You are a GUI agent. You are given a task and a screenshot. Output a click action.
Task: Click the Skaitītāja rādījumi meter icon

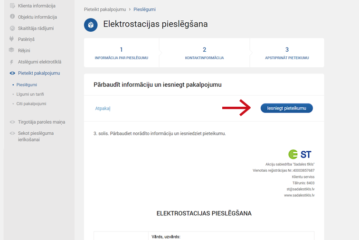click(12, 28)
